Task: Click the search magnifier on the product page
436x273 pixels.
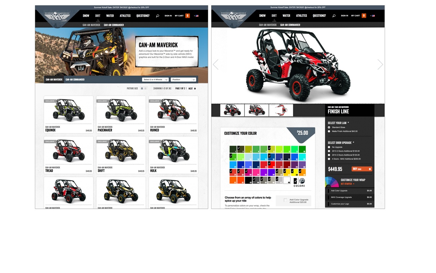Action: pos(334,16)
